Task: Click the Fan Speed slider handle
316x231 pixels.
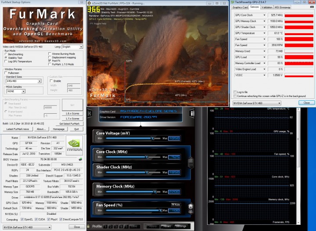Action: pyautogui.click(x=161, y=210)
